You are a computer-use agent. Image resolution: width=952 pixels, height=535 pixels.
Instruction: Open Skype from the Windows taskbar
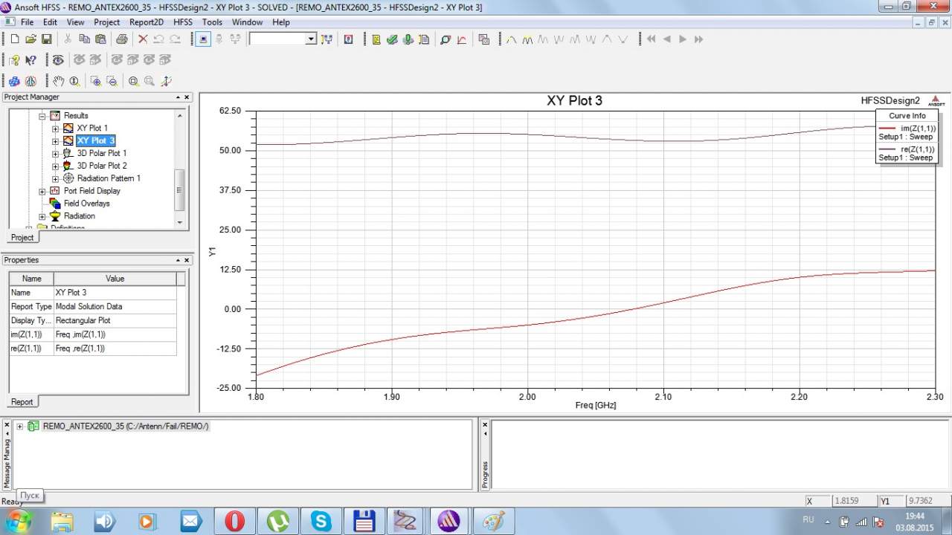coord(321,522)
